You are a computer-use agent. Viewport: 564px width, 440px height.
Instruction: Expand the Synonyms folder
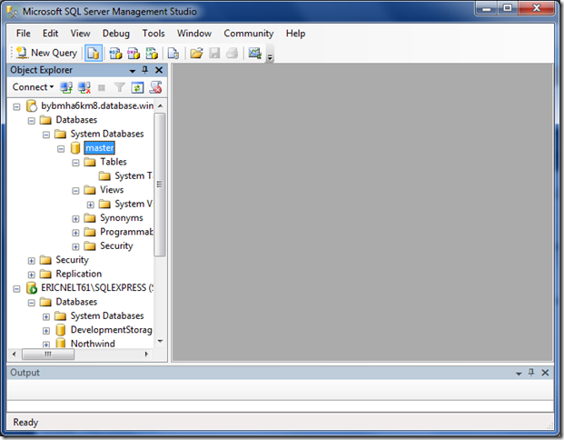click(75, 219)
